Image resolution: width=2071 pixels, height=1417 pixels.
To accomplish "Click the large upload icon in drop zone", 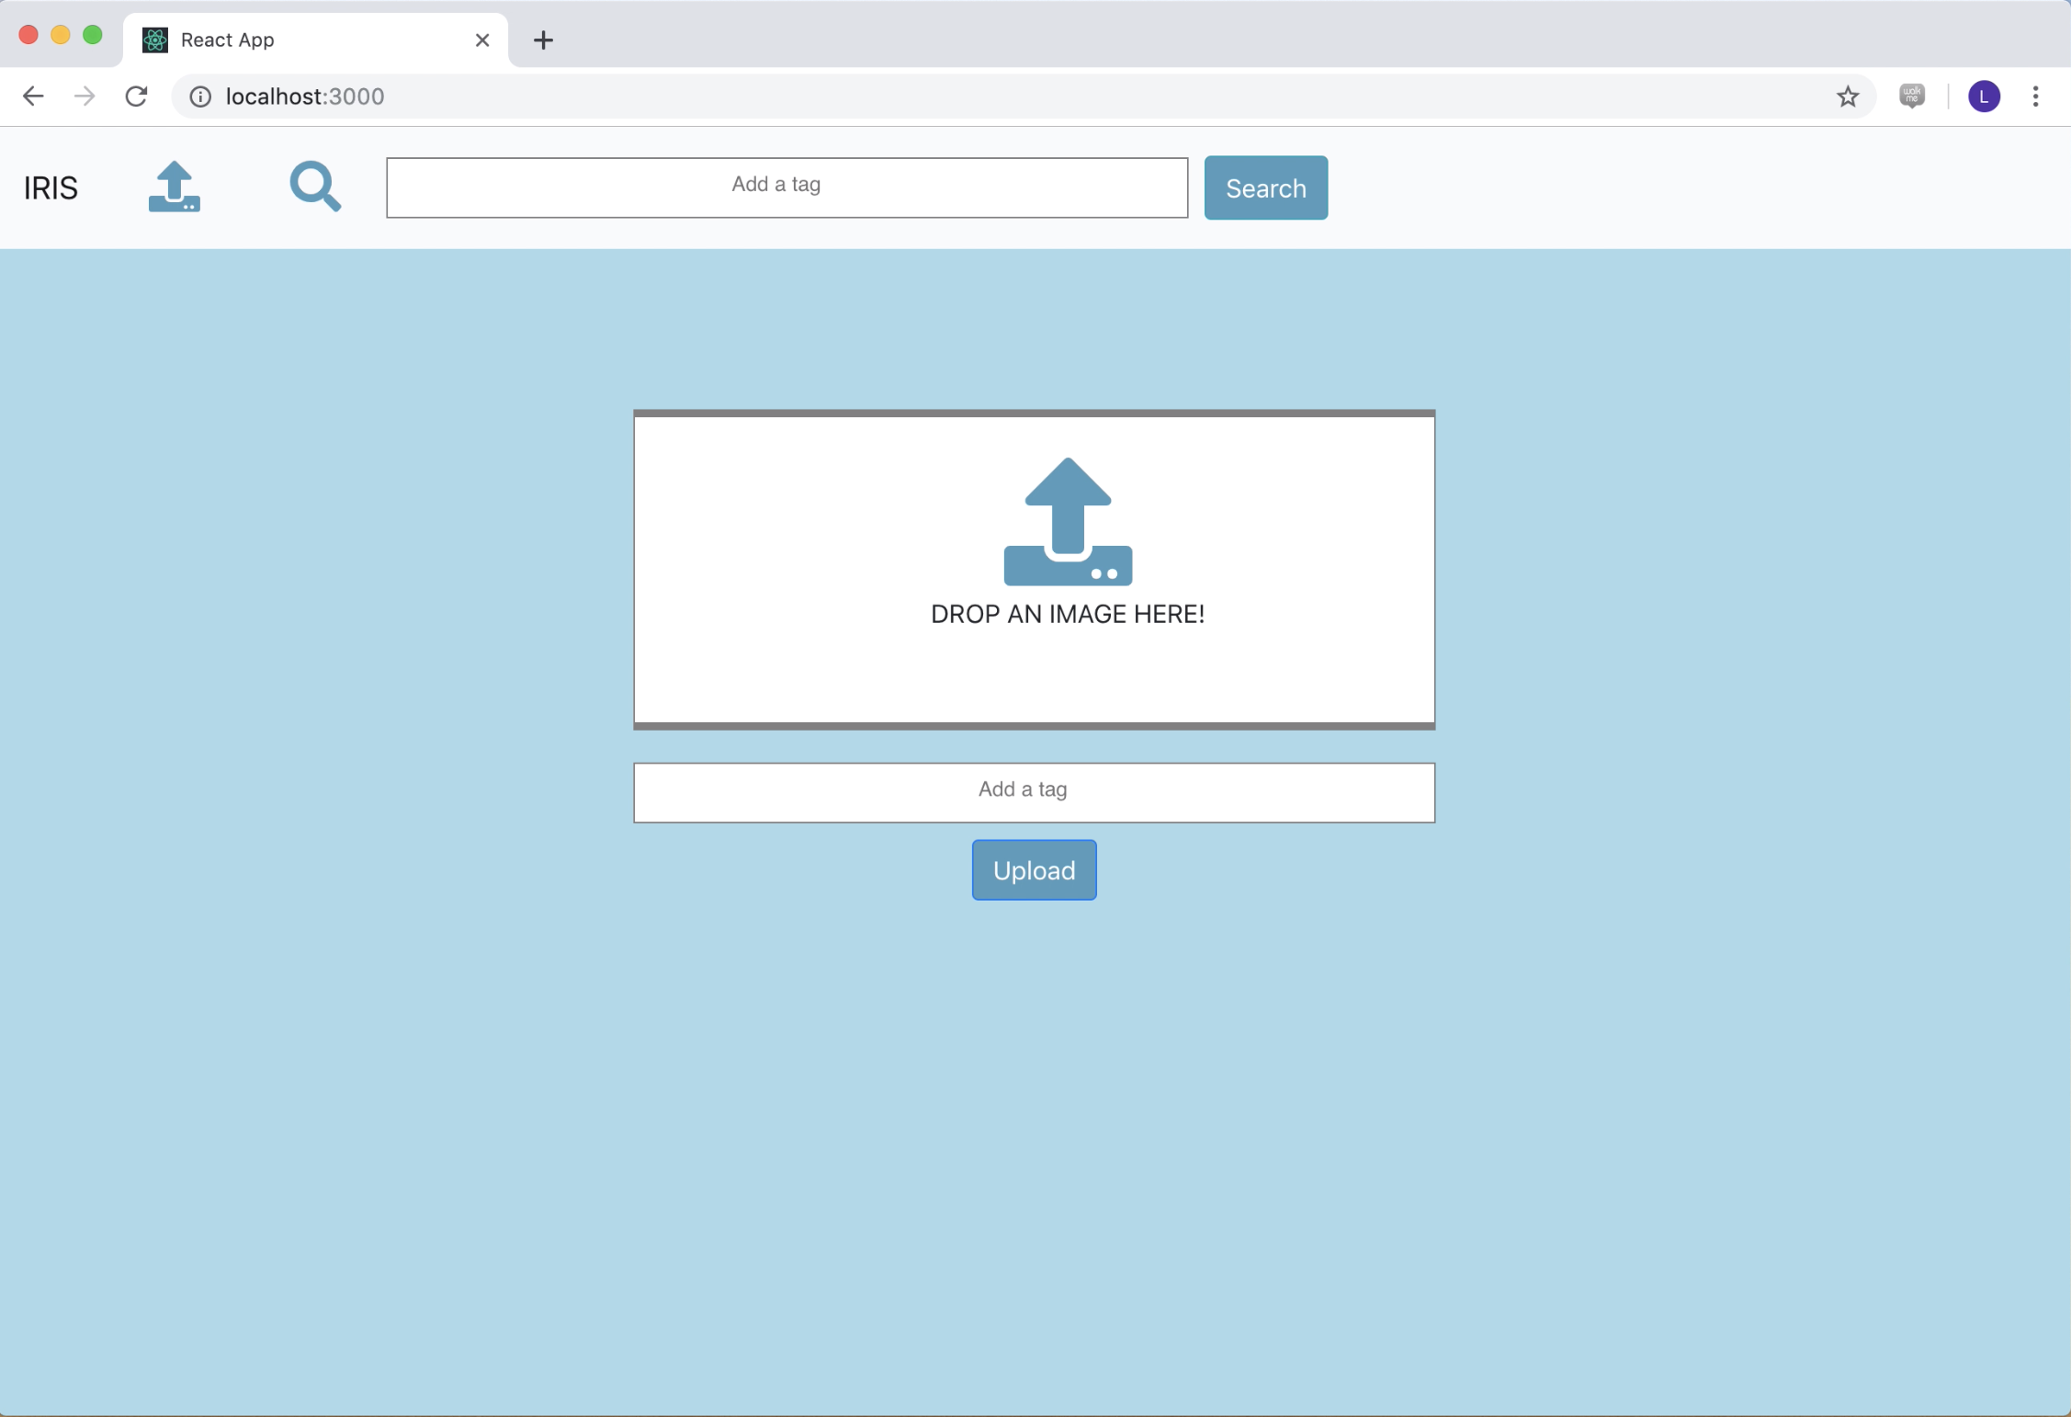I will pyautogui.click(x=1067, y=521).
